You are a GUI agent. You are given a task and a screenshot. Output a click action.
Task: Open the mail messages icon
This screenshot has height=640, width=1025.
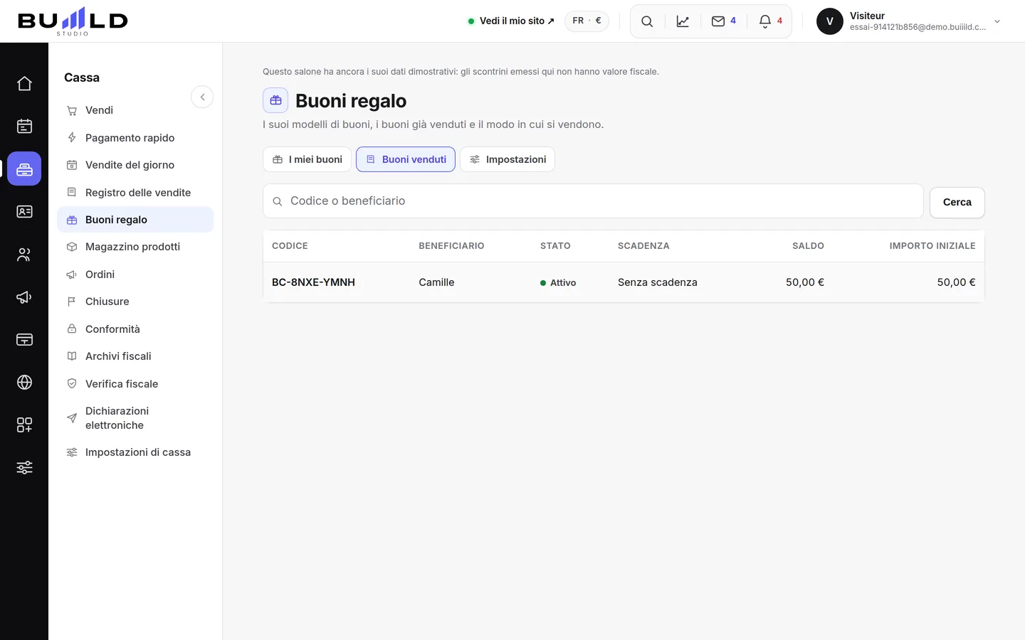coord(724,21)
